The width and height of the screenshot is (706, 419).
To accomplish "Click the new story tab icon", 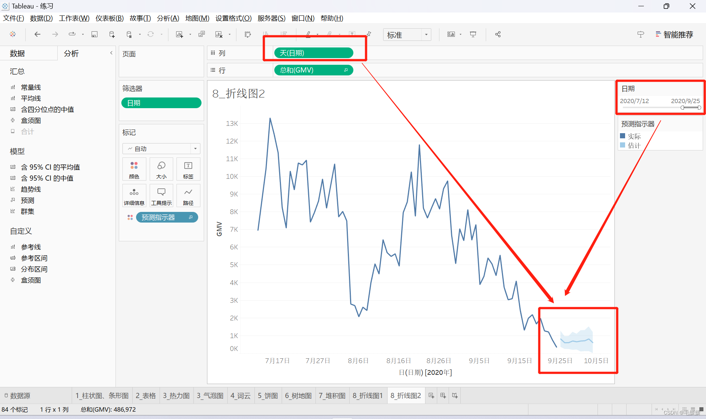I will (455, 395).
